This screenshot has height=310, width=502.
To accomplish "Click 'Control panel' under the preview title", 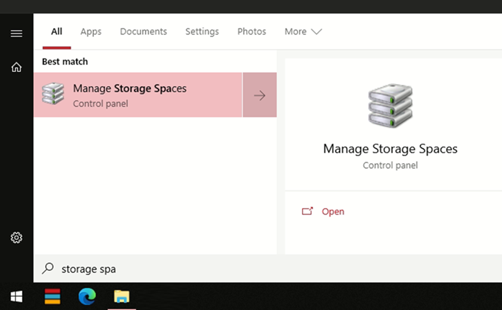I will pyautogui.click(x=390, y=165).
